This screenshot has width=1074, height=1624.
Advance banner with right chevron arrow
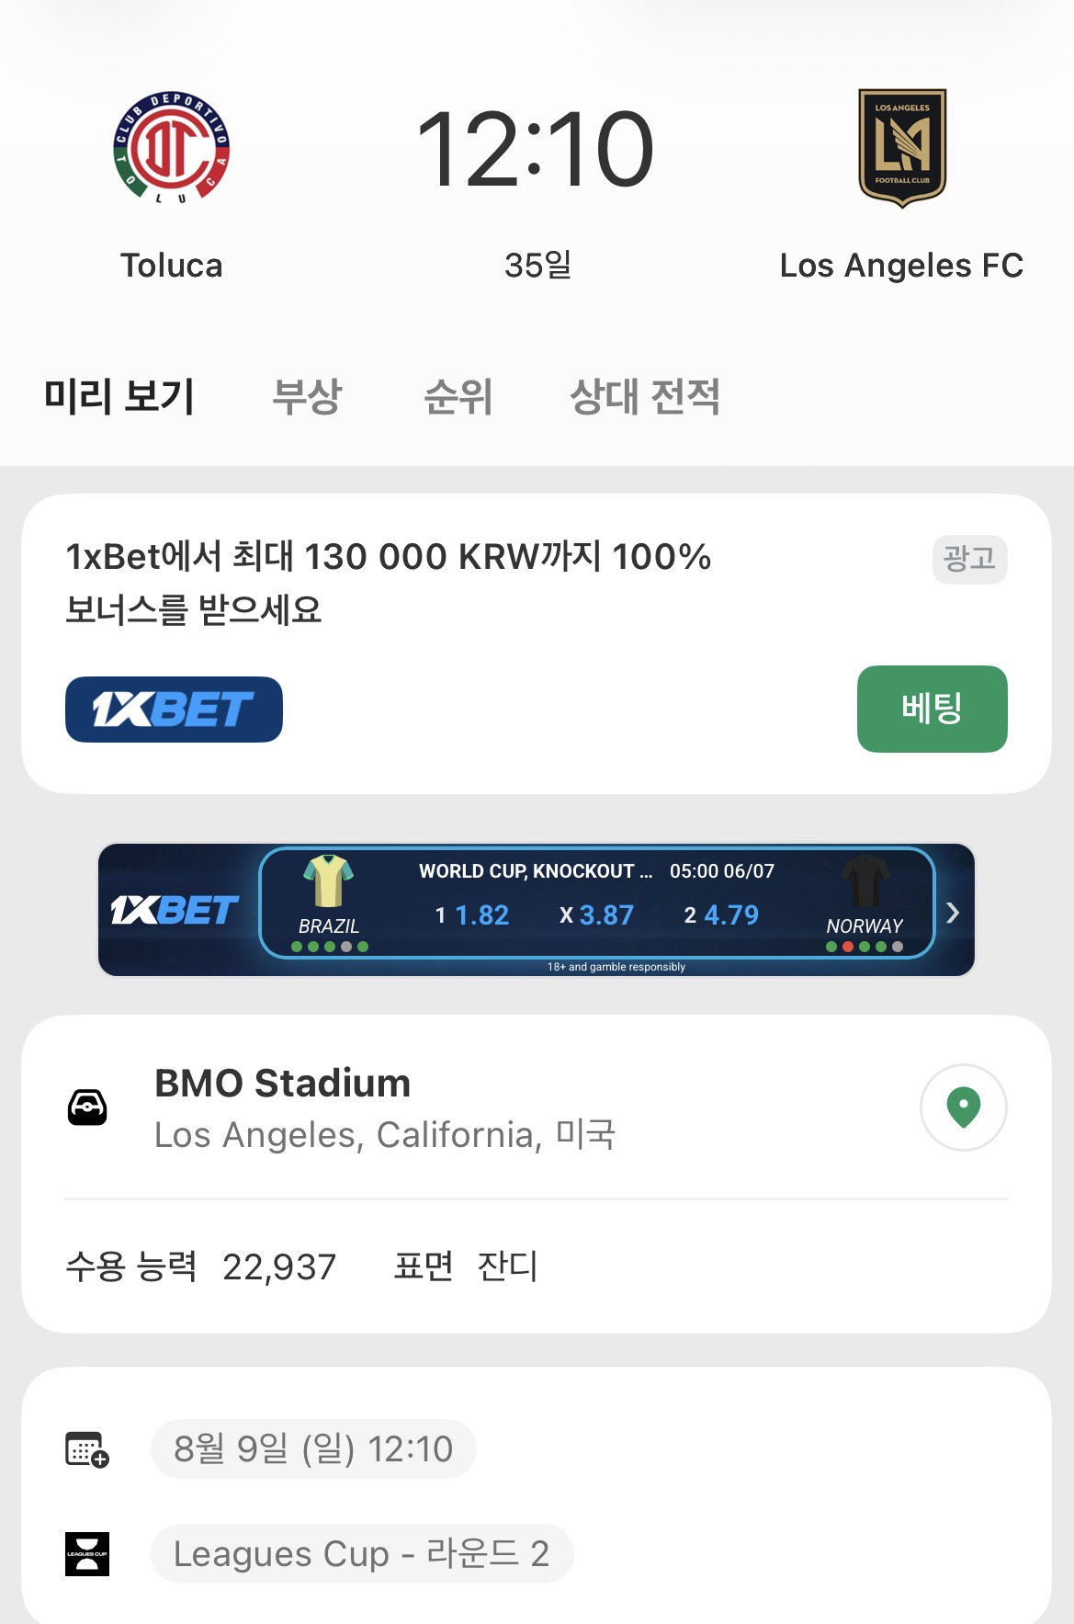click(953, 912)
